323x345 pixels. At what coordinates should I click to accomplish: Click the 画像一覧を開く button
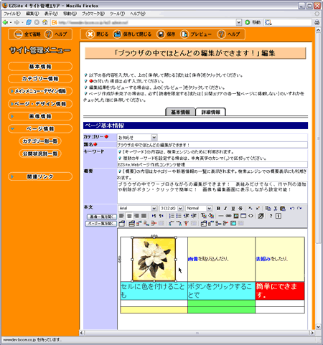pyautogui.click(x=101, y=217)
